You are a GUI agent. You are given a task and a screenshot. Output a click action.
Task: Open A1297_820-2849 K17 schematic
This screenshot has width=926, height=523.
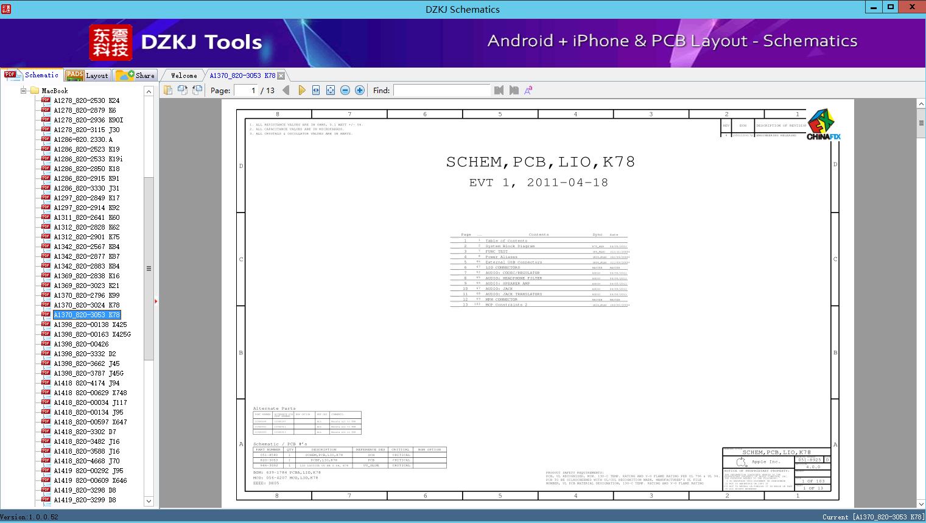pos(86,198)
